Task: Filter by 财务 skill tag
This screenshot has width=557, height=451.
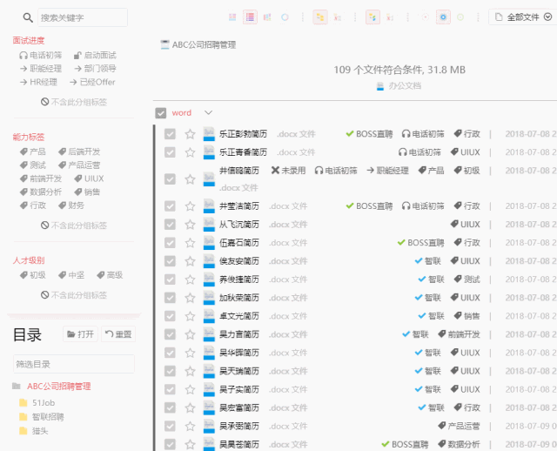Action: (71, 205)
